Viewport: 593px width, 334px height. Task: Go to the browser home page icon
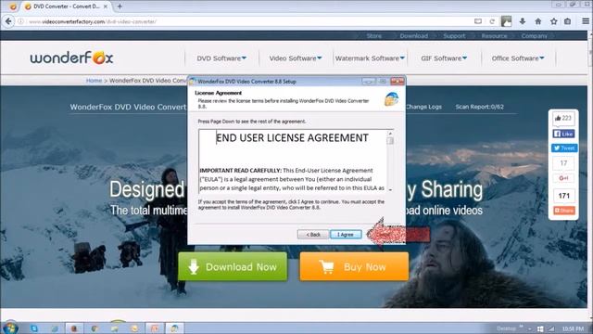tap(538, 21)
